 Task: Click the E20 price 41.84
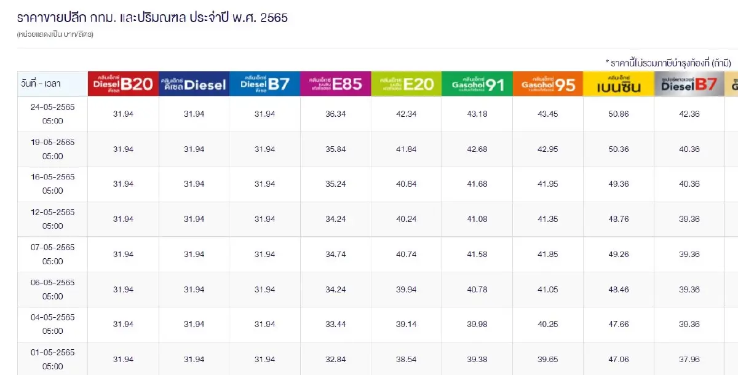407,149
